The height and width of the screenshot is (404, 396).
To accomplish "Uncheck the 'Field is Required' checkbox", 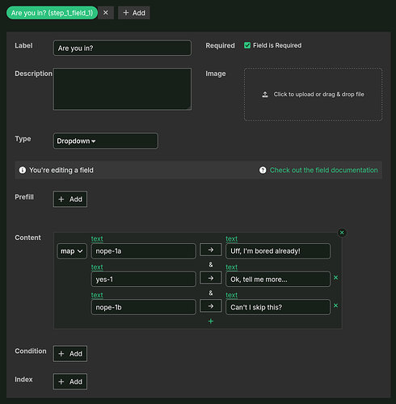I will [247, 45].
